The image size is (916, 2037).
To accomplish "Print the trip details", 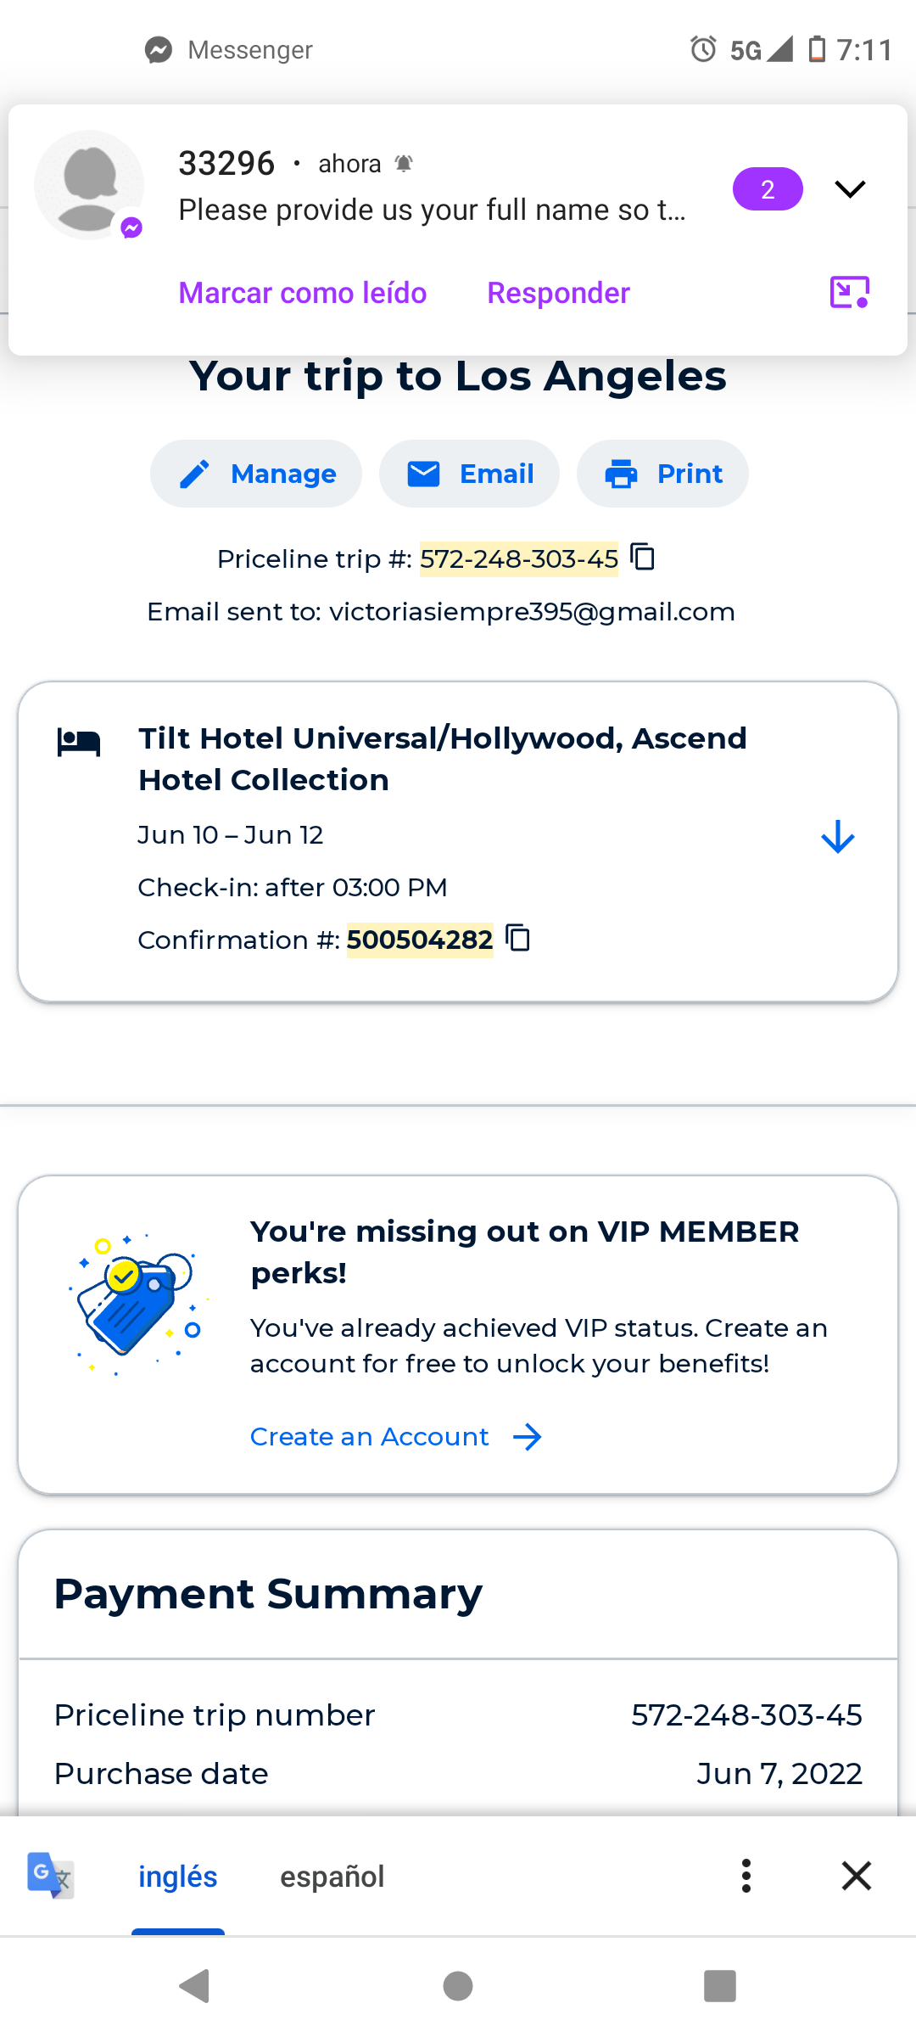I will click(x=662, y=474).
